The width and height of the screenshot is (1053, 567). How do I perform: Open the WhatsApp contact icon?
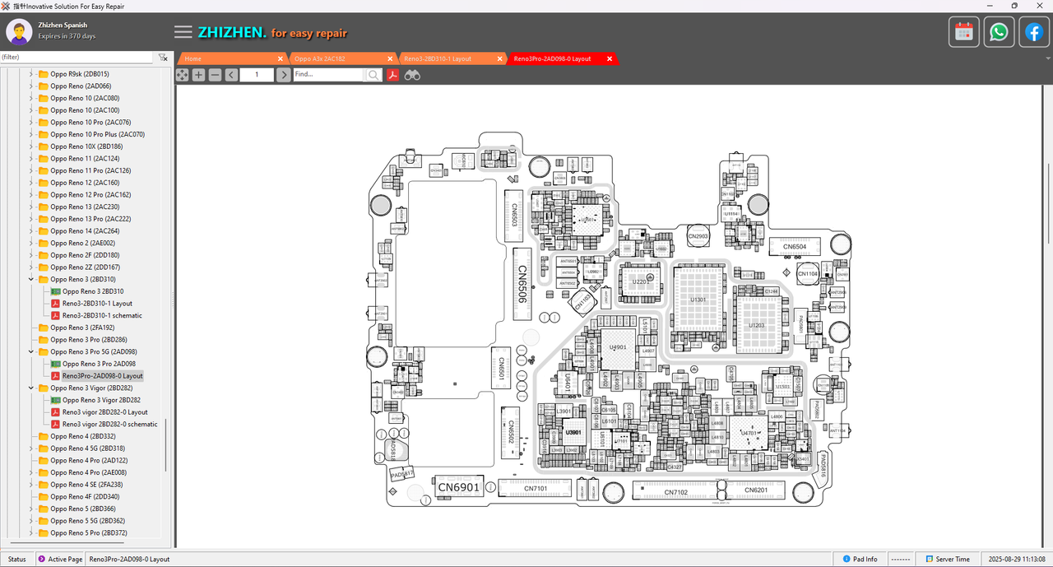pos(999,32)
